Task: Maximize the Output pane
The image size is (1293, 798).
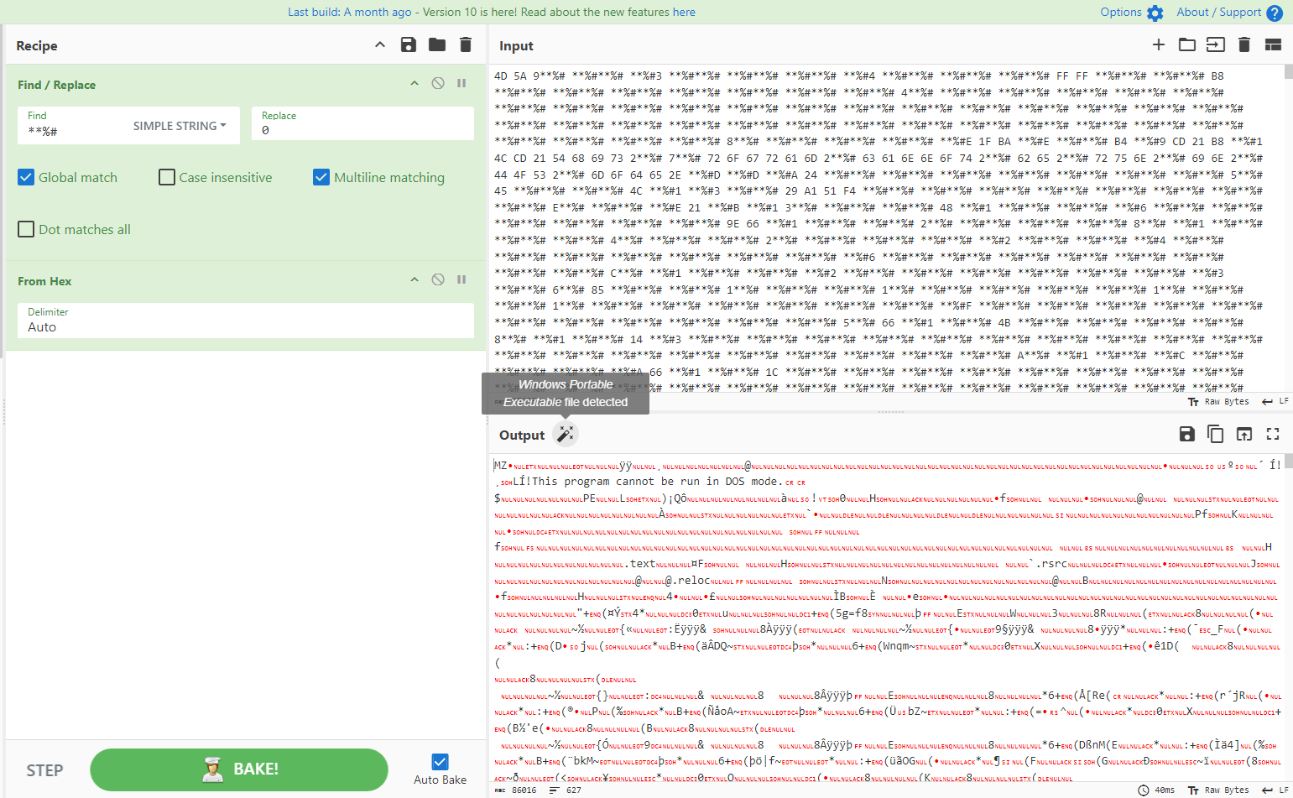Action: [x=1272, y=434]
